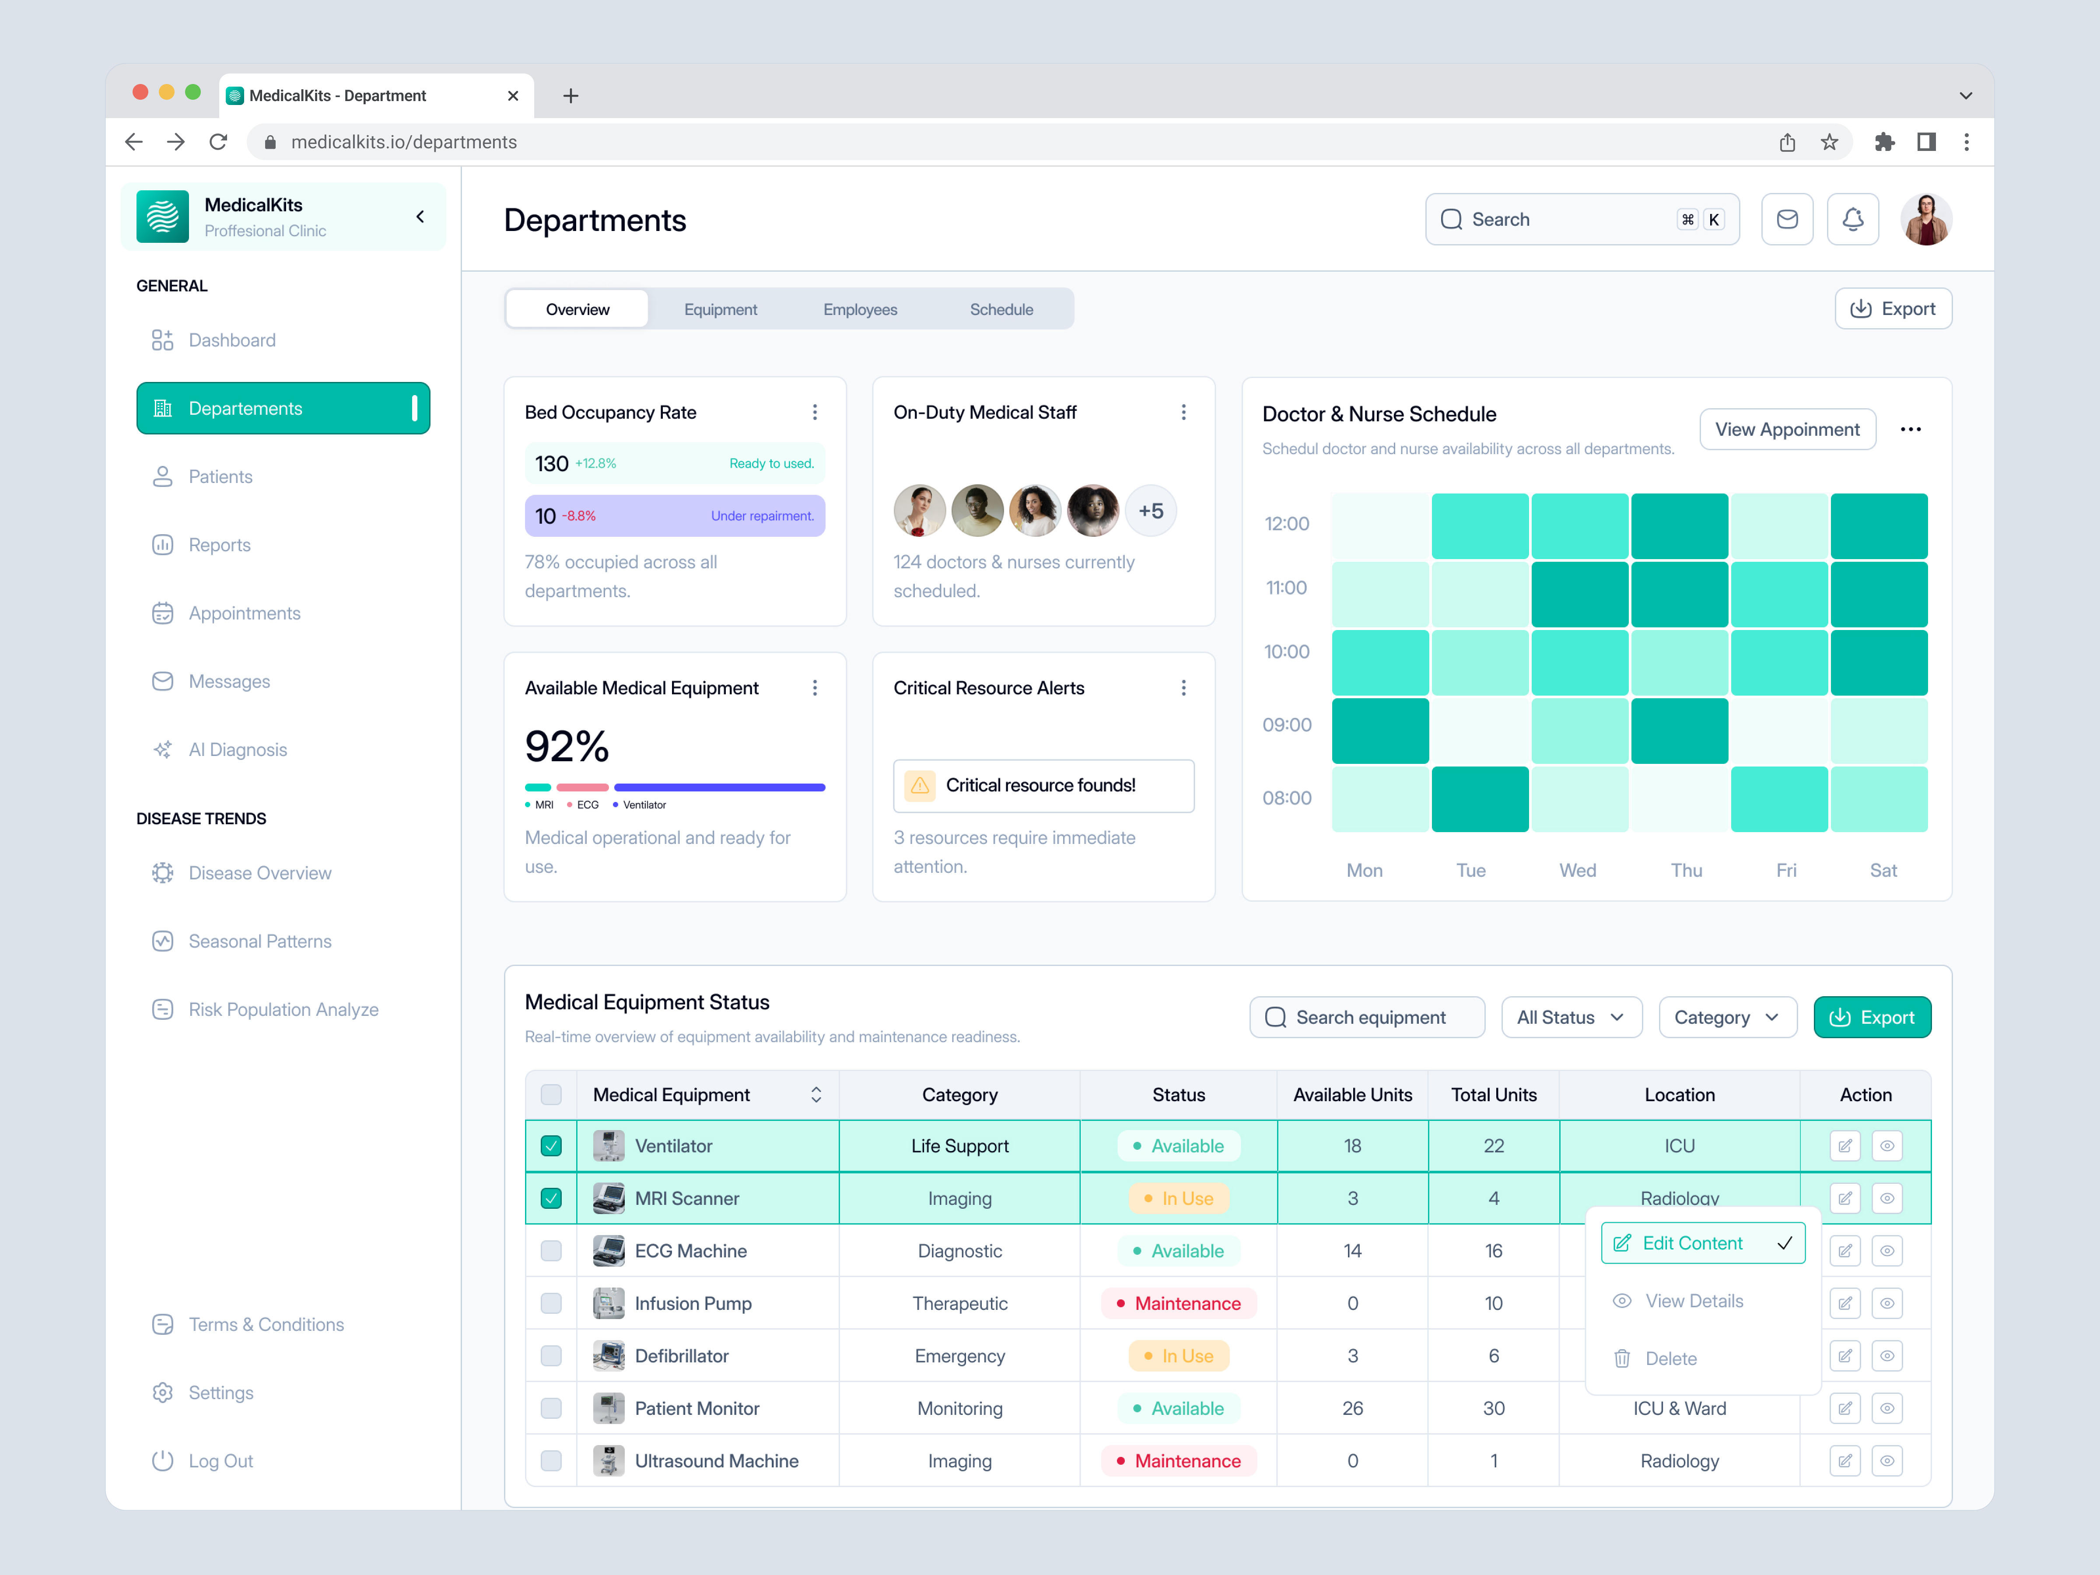The height and width of the screenshot is (1575, 2100).
Task: Click the View Appoinment button
Action: pyautogui.click(x=1787, y=429)
